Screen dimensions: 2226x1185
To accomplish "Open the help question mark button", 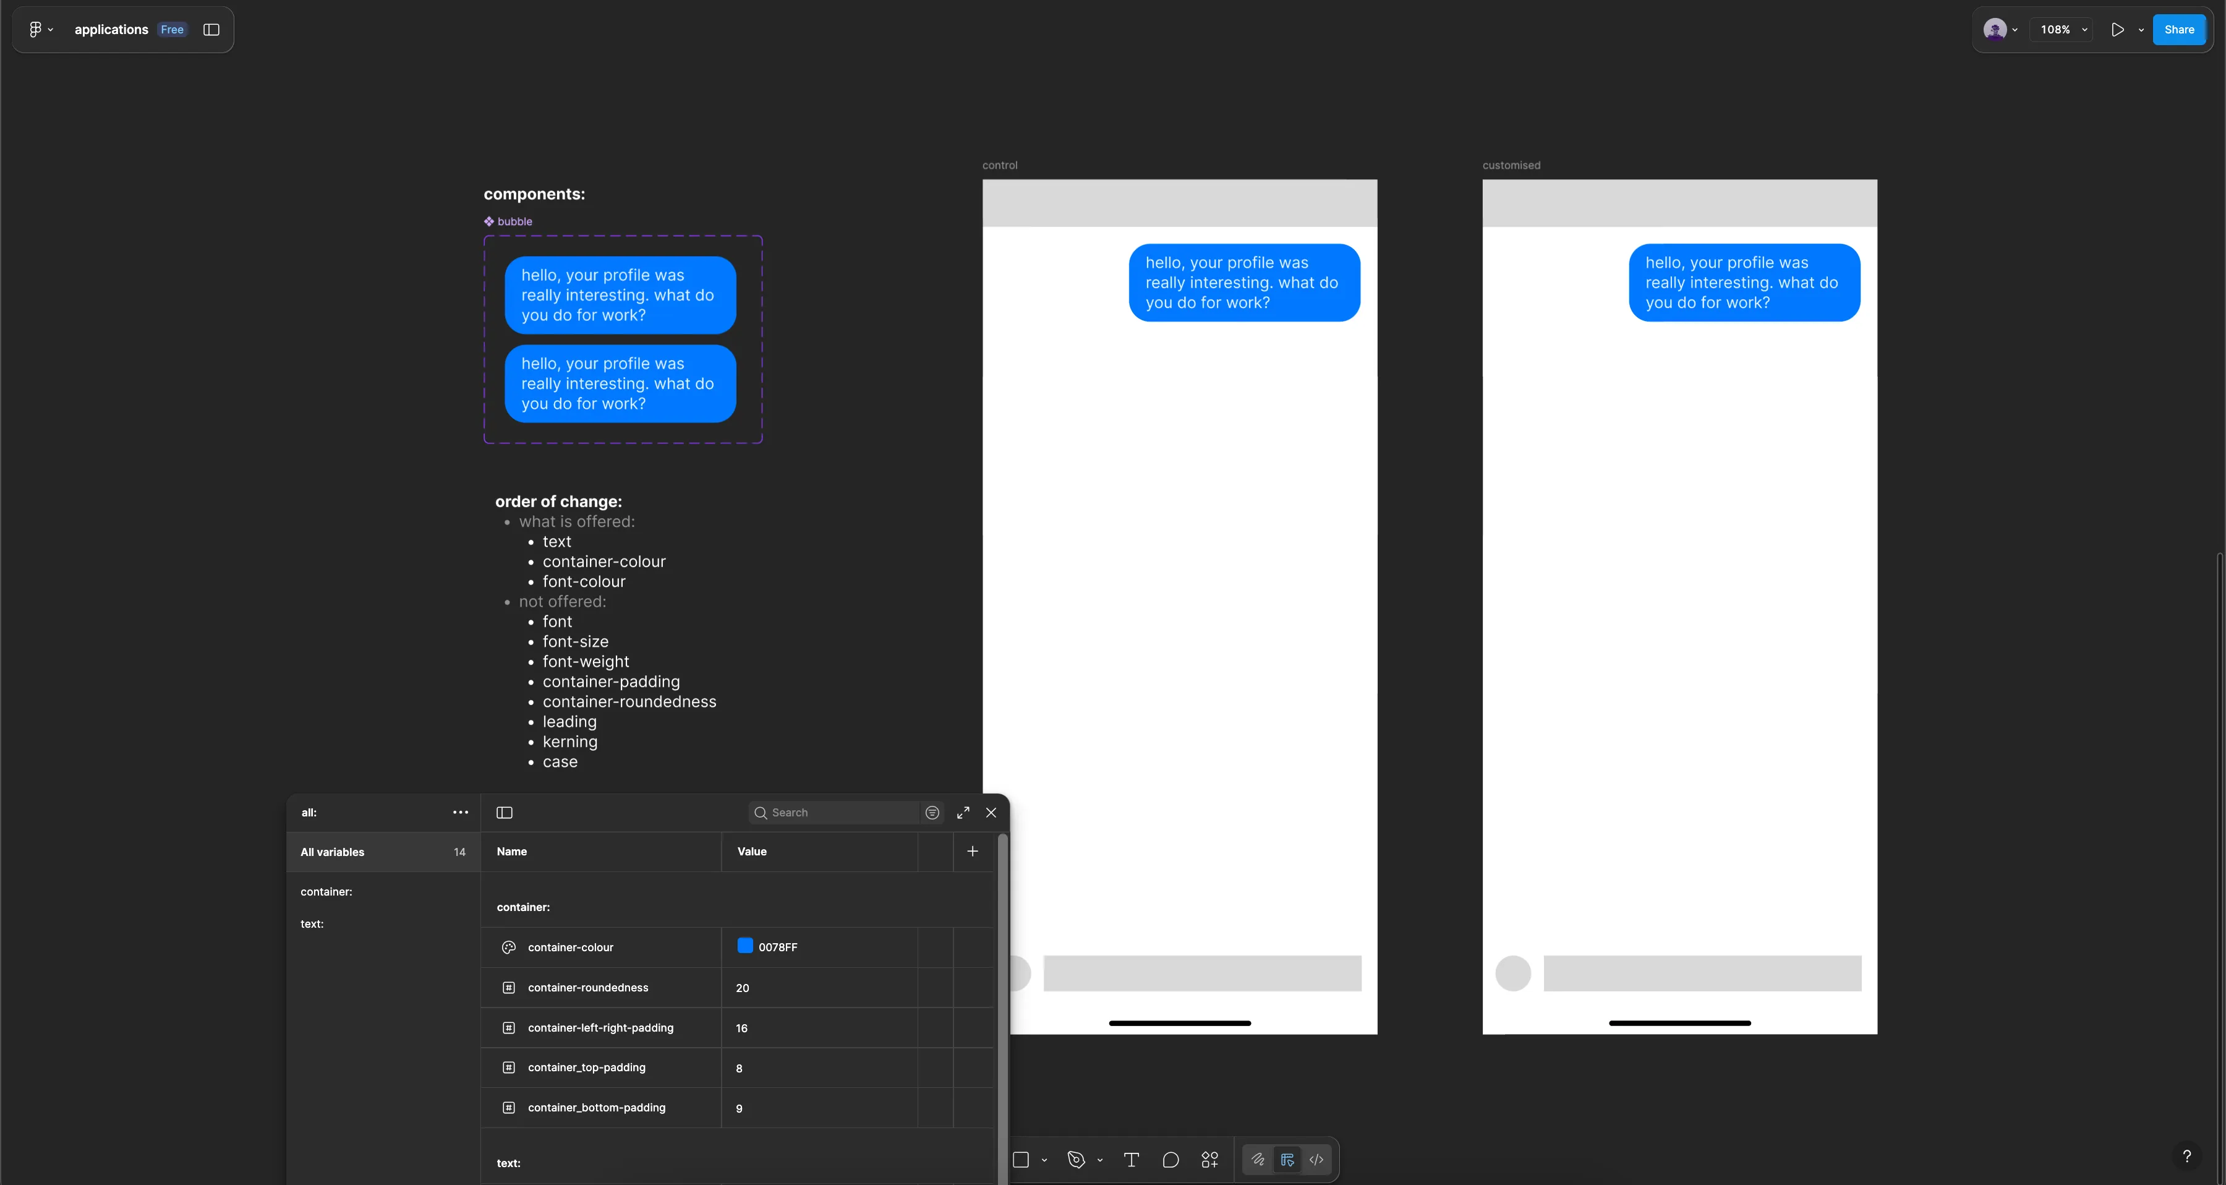I will point(2186,1157).
